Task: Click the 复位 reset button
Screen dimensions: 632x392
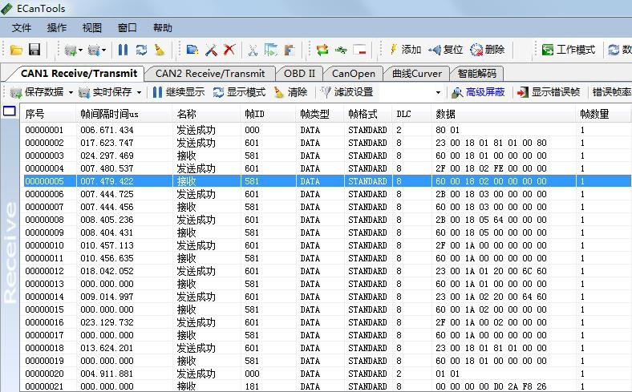Action: click(x=446, y=50)
